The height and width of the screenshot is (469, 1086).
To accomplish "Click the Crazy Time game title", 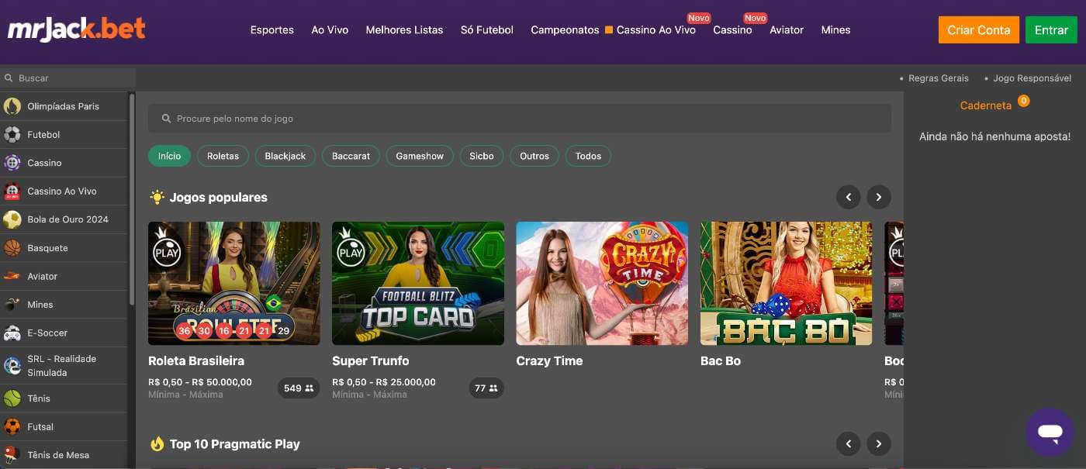I will pos(549,361).
